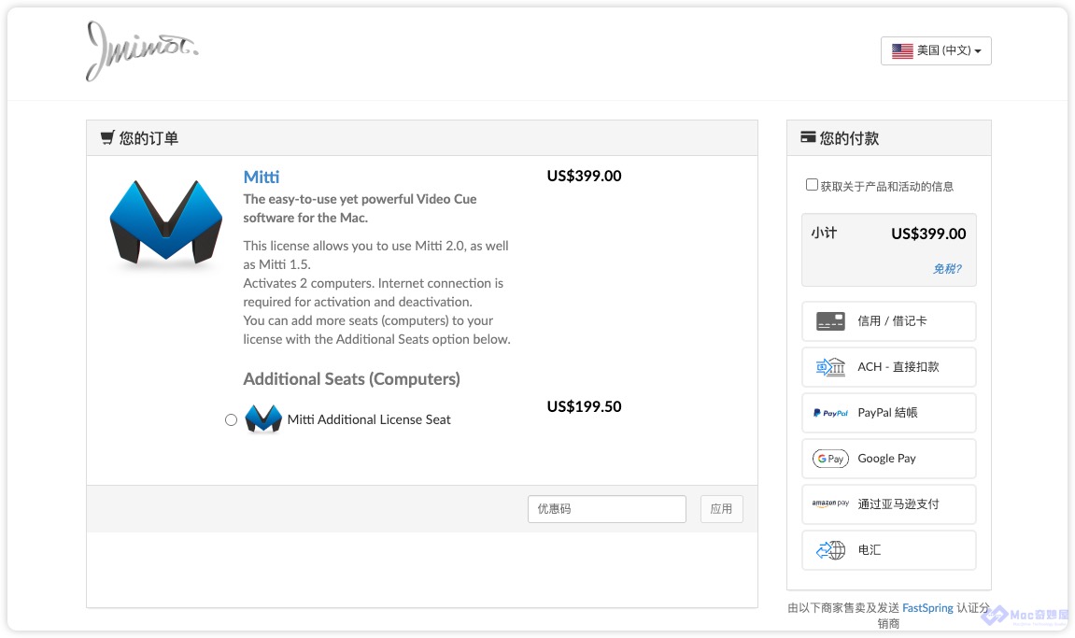Click the 您的付款 payment heading
1075x638 pixels.
849,138
